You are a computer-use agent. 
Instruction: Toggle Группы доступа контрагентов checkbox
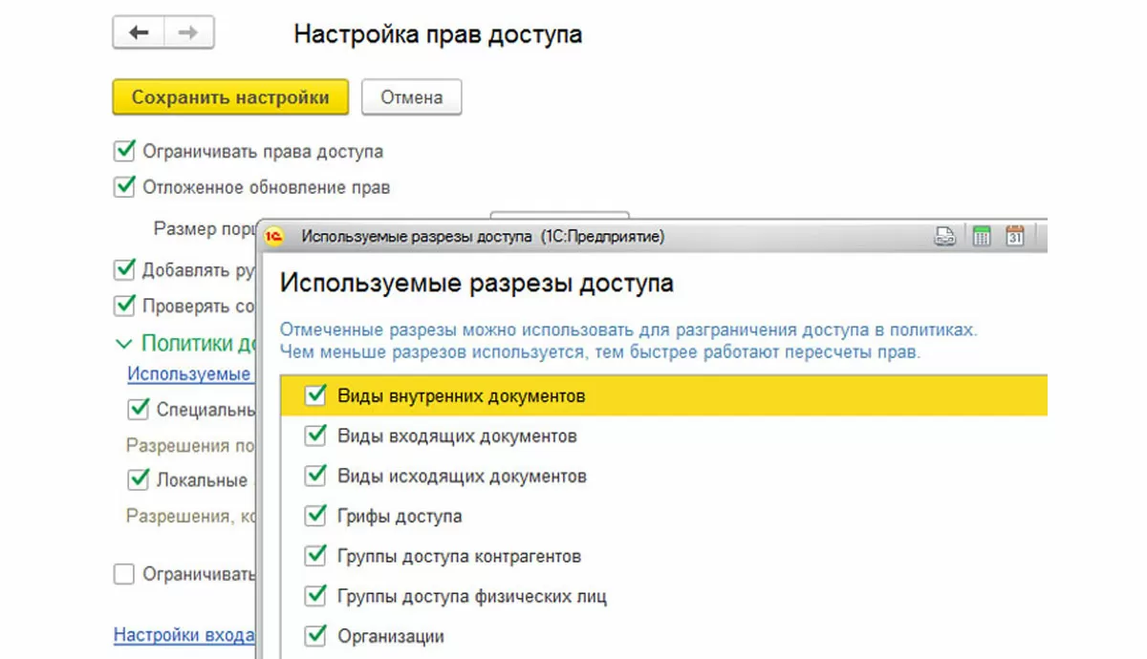tap(315, 556)
